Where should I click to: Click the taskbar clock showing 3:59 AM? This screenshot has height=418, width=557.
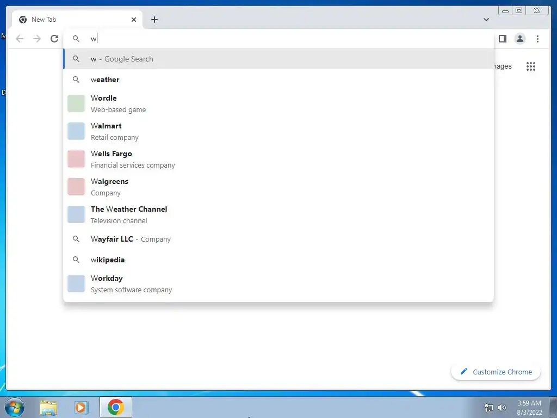pyautogui.click(x=529, y=408)
